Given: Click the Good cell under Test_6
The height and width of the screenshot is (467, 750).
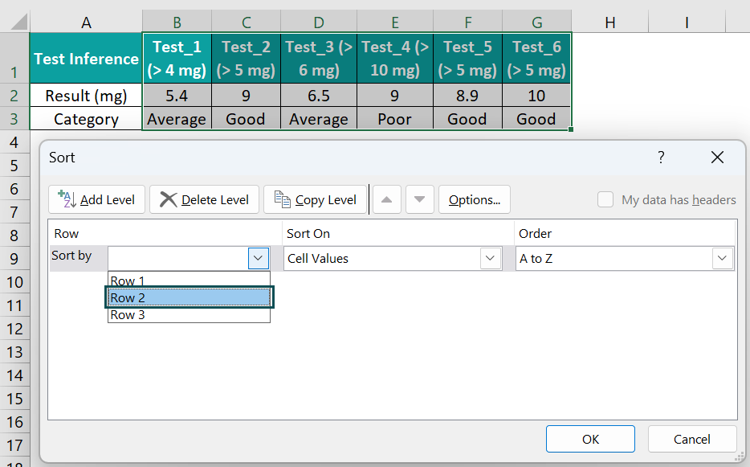Looking at the screenshot, I should tap(536, 118).
